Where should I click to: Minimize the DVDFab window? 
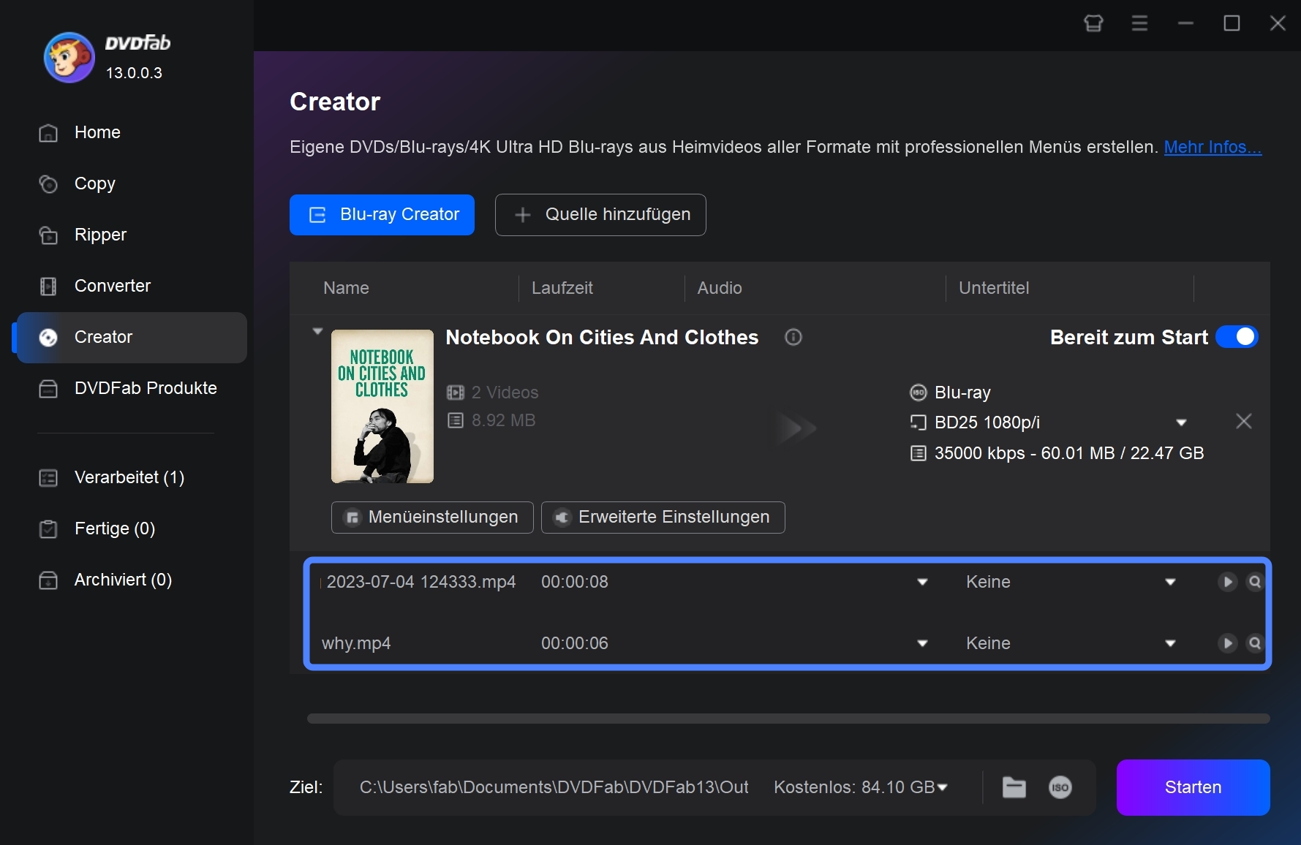1185,23
